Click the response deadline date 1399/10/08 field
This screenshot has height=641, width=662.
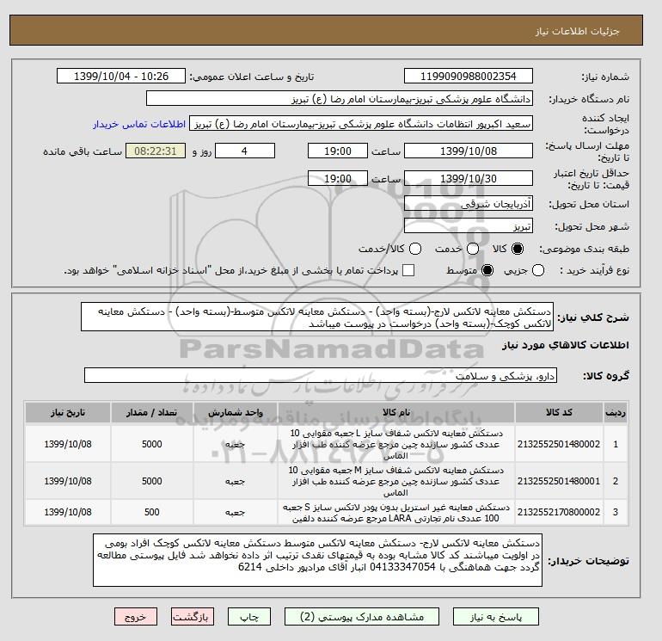click(469, 151)
